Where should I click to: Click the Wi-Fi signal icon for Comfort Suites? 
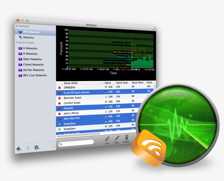click(x=106, y=102)
